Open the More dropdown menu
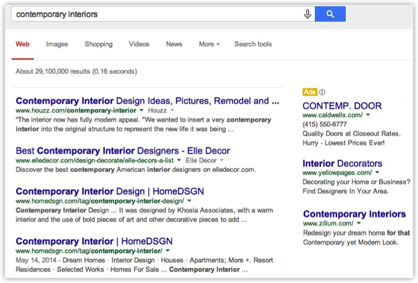The height and width of the screenshot is (283, 418). click(209, 44)
